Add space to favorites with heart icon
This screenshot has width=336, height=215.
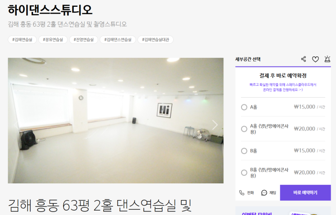pyautogui.click(x=315, y=59)
